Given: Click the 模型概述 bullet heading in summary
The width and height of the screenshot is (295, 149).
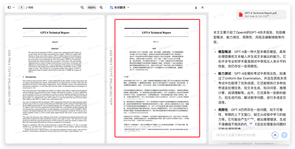Looking at the screenshot, I should tap(225, 52).
